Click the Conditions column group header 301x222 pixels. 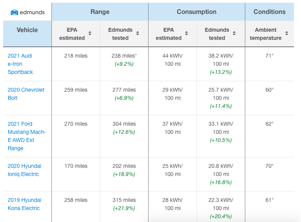[269, 12]
